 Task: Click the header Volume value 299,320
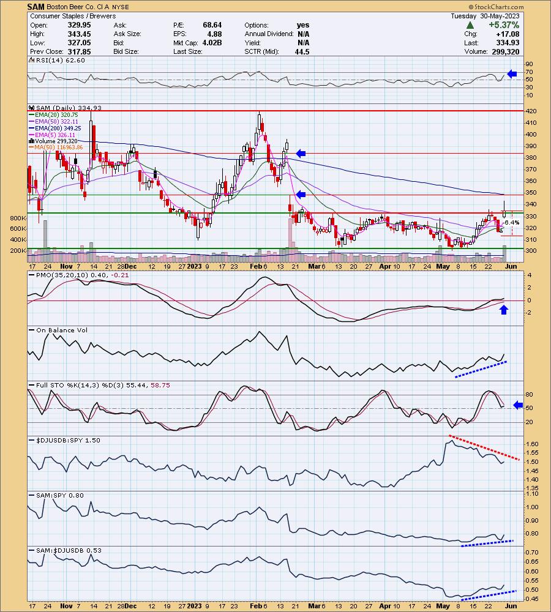[x=505, y=51]
